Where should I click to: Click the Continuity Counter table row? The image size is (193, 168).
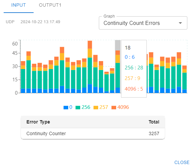click(x=93, y=133)
